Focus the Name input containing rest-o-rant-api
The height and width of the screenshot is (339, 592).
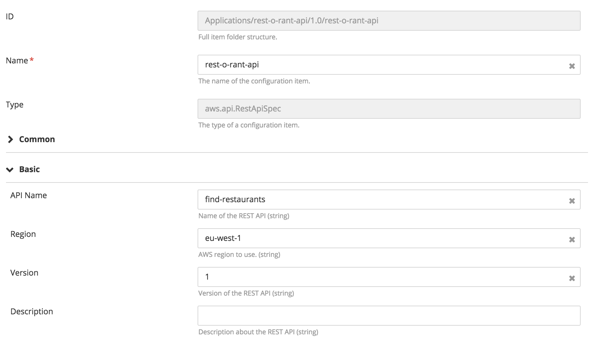pos(380,65)
